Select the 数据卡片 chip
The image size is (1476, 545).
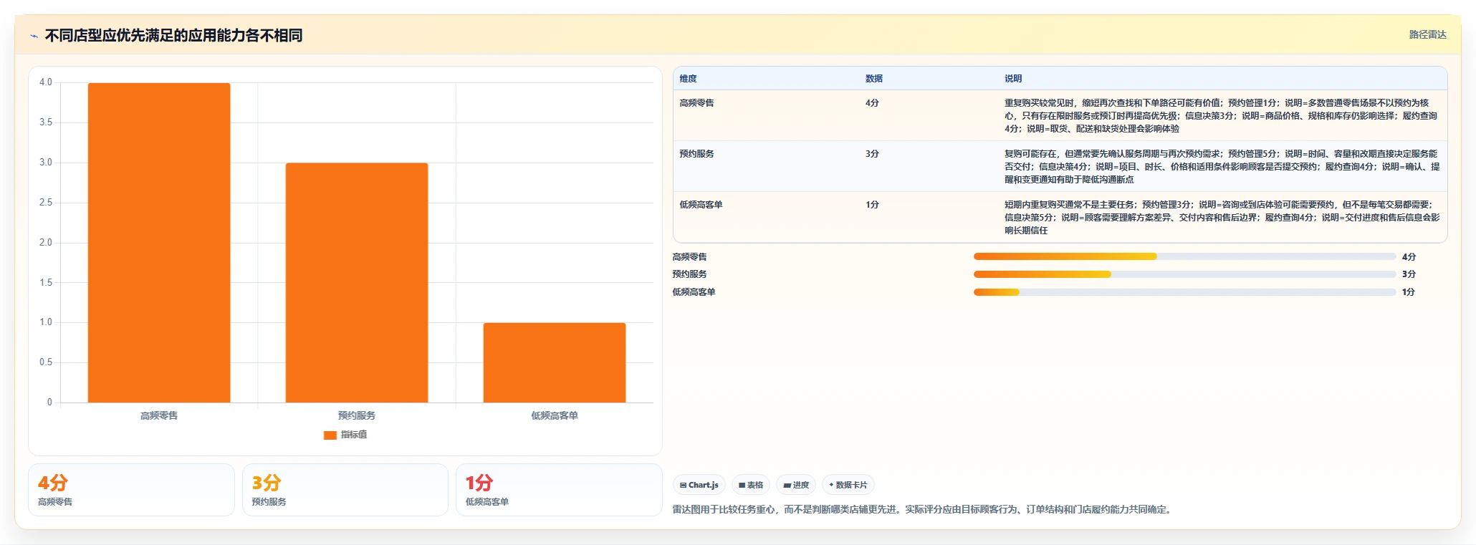(848, 485)
